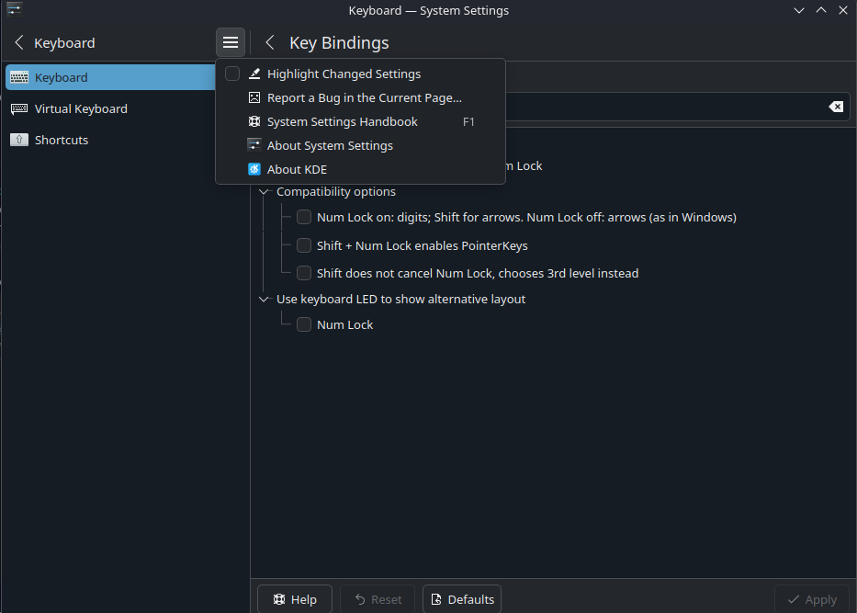
Task: Open the About KDE menu entry
Action: 361,169
